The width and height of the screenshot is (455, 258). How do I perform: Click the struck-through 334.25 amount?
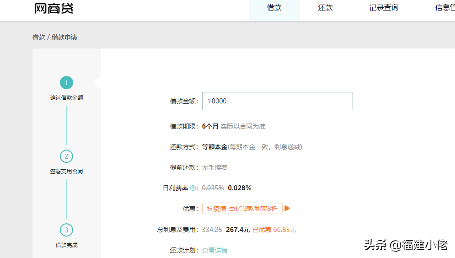coord(212,230)
